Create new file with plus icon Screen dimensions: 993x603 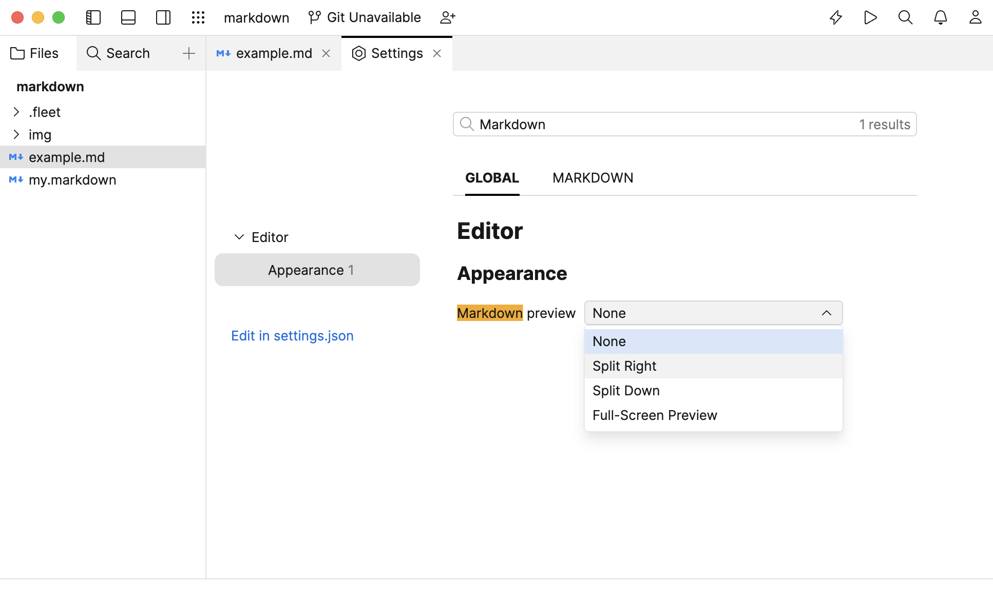pyautogui.click(x=189, y=53)
